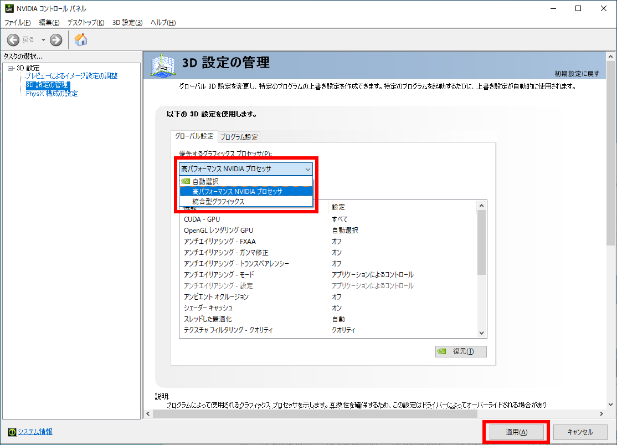Open the ヘルプ(H) menu

tap(163, 23)
